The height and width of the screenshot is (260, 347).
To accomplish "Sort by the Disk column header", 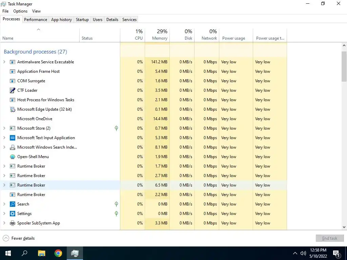I will [182, 35].
